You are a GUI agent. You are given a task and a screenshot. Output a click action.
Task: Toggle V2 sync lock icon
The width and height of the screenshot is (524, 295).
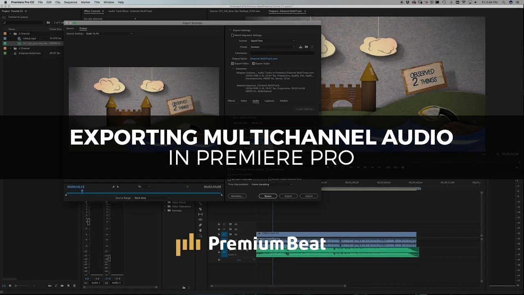230,229
